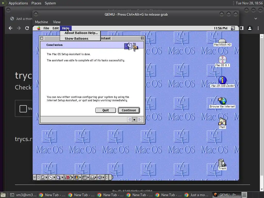
Task: Open the Apple menu
Action: point(39,28)
